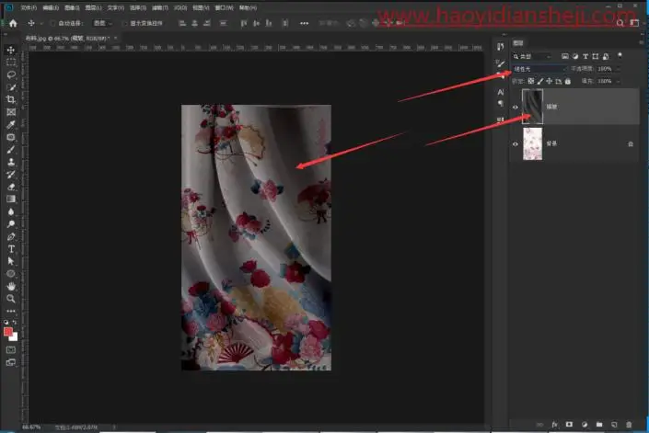This screenshot has width=649, height=433.
Task: Select the Move tool in the toolbox
Action: click(x=11, y=50)
